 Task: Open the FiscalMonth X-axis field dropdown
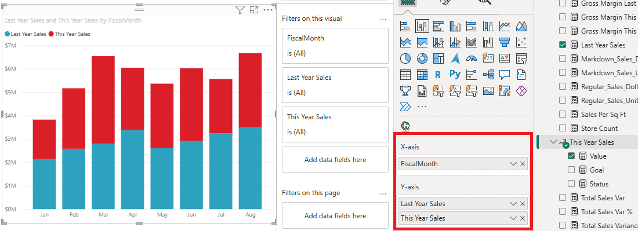pyautogui.click(x=513, y=164)
